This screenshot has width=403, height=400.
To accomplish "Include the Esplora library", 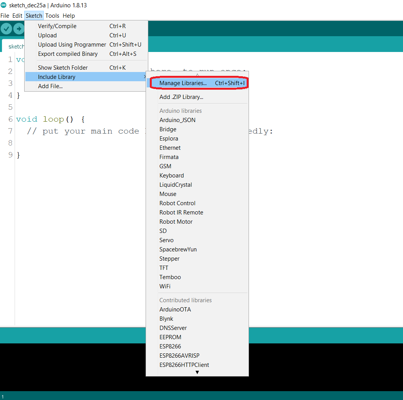I will pyautogui.click(x=197, y=139).
